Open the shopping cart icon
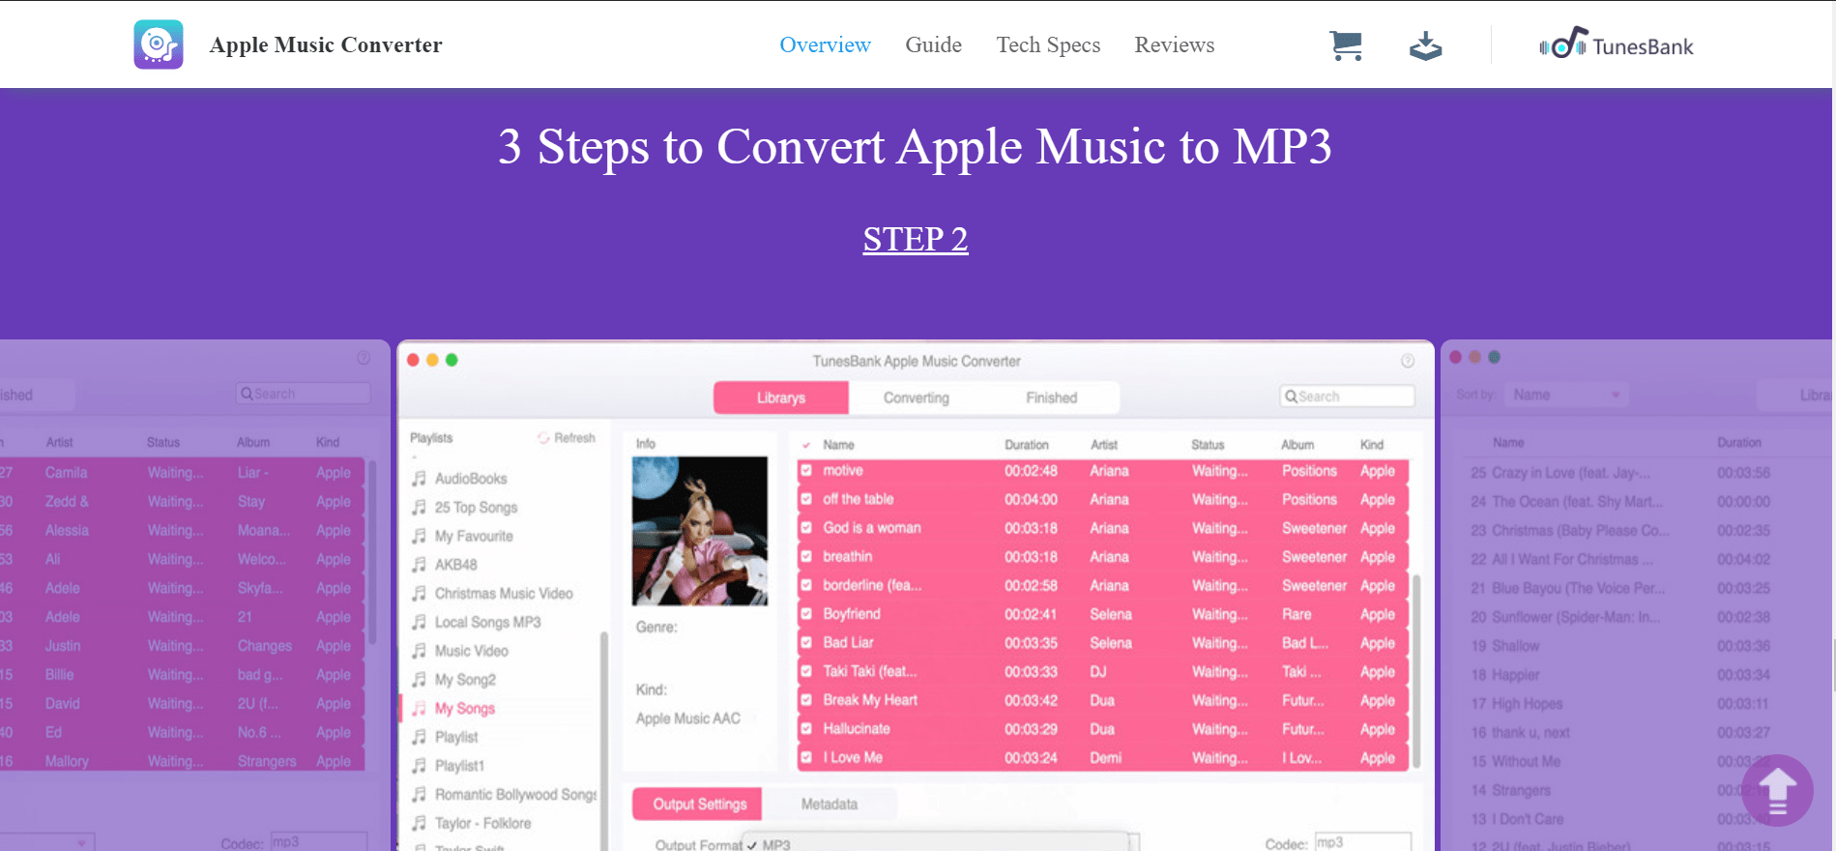The height and width of the screenshot is (851, 1836). click(1345, 45)
